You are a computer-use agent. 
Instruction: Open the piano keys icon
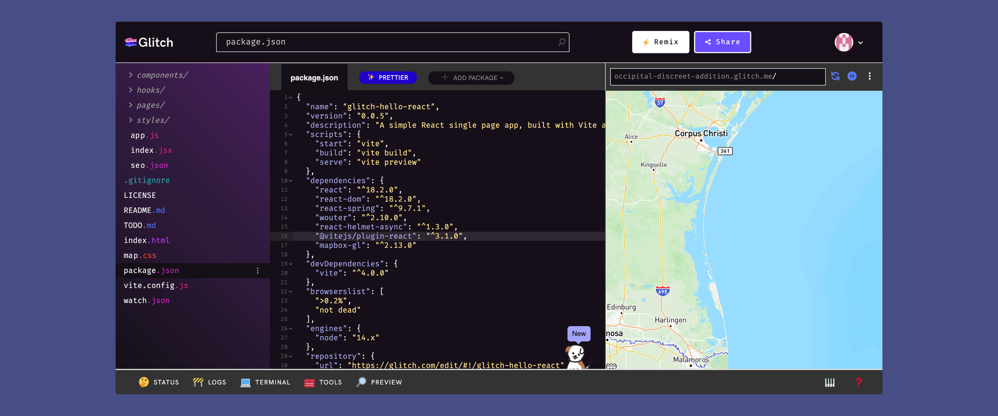point(830,383)
